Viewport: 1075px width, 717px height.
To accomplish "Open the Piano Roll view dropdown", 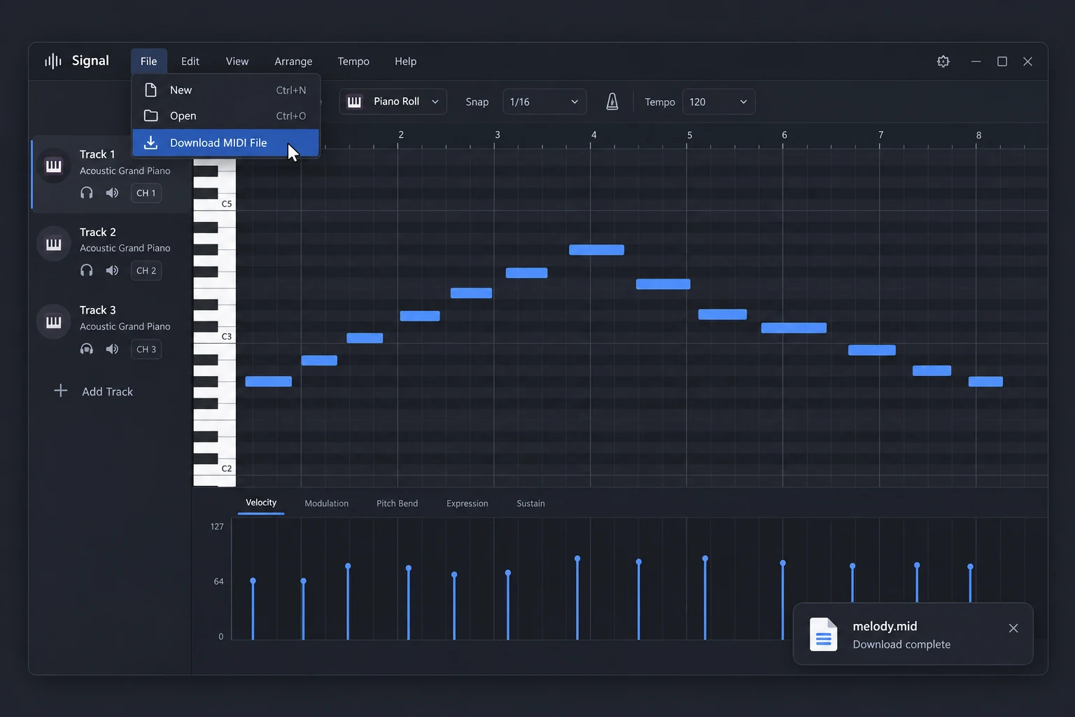I will point(393,102).
